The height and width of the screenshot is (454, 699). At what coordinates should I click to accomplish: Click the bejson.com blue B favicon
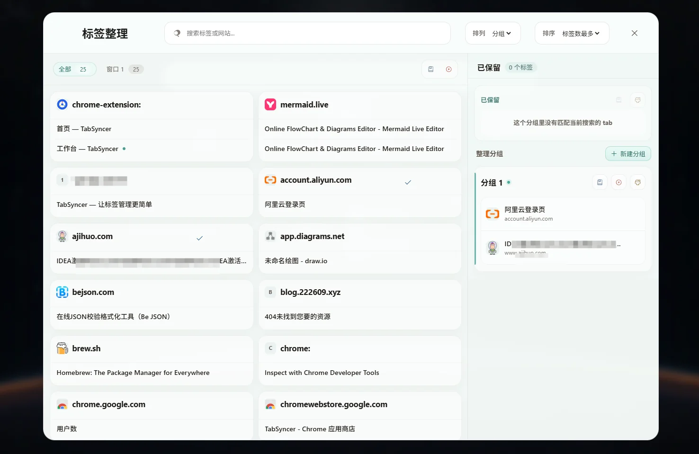(x=62, y=292)
